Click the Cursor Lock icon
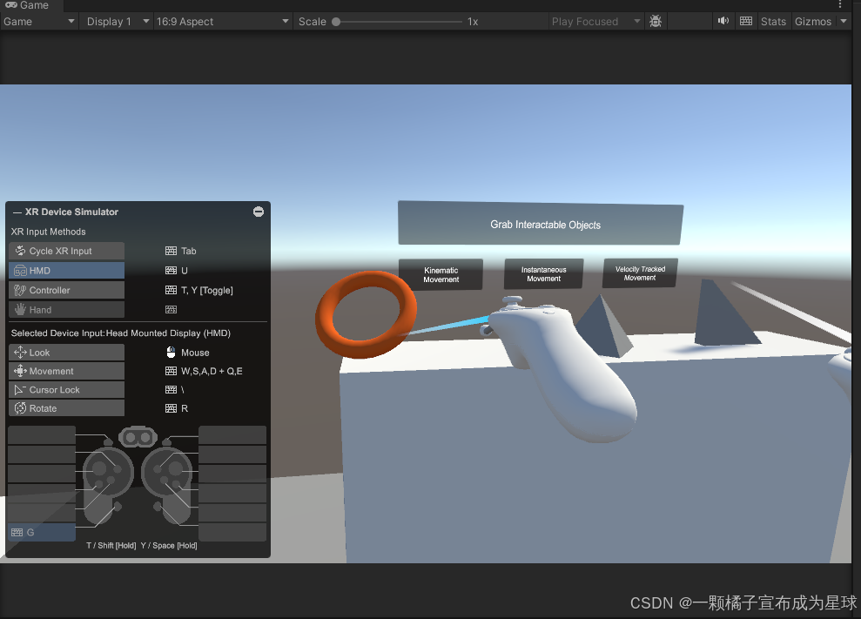Screen dimensions: 861x619 coord(18,389)
